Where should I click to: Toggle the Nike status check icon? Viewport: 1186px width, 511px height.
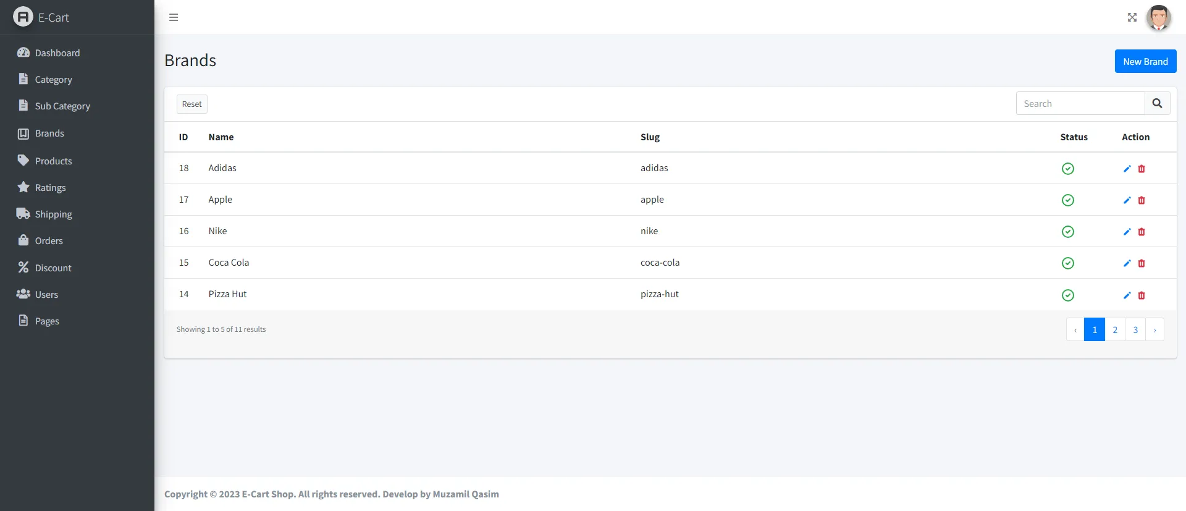point(1067,232)
